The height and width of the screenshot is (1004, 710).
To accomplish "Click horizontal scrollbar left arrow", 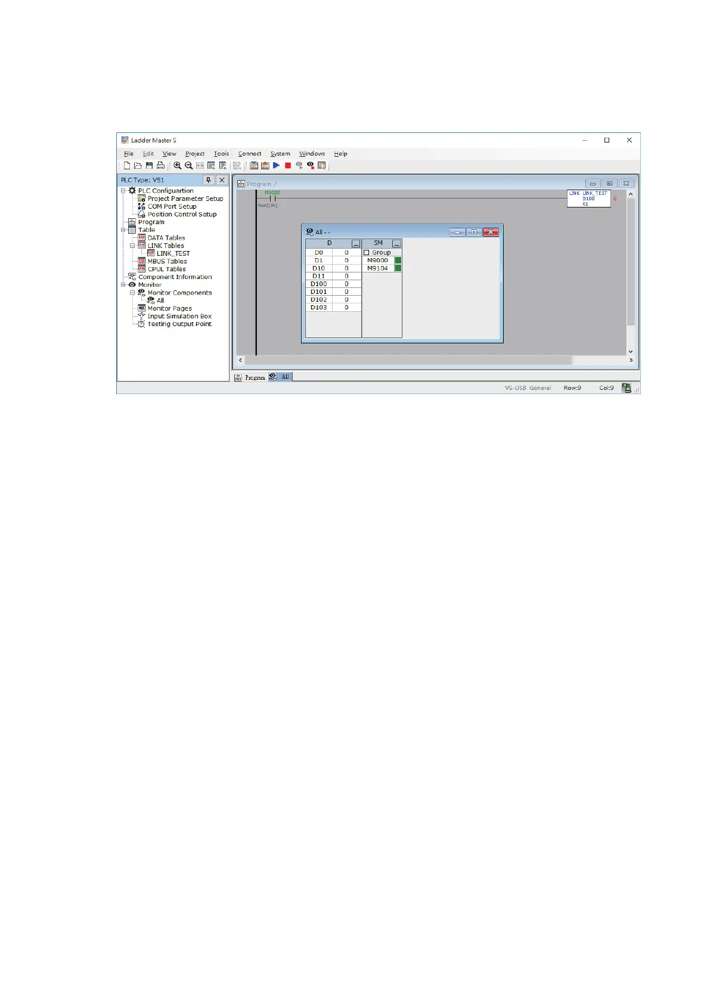I will pyautogui.click(x=241, y=360).
